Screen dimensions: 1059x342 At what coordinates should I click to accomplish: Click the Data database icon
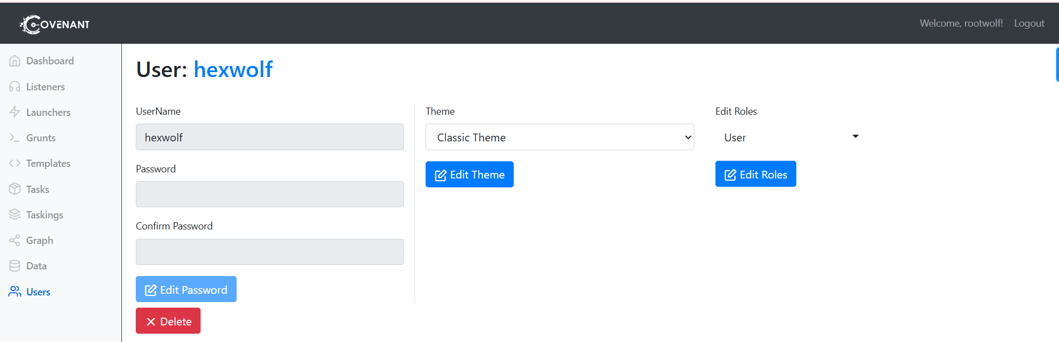coord(15,266)
